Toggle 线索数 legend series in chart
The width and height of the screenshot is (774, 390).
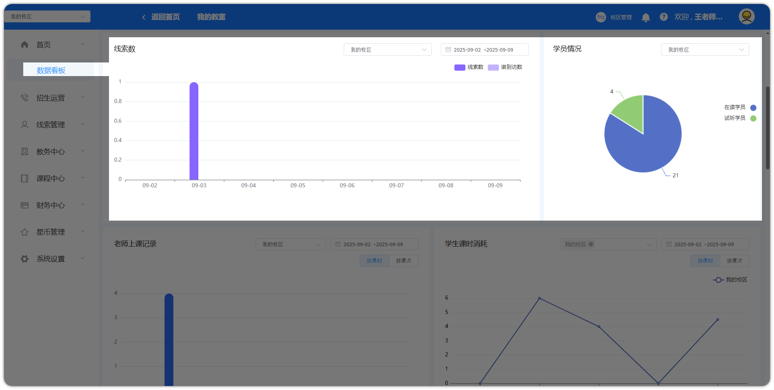tap(469, 67)
